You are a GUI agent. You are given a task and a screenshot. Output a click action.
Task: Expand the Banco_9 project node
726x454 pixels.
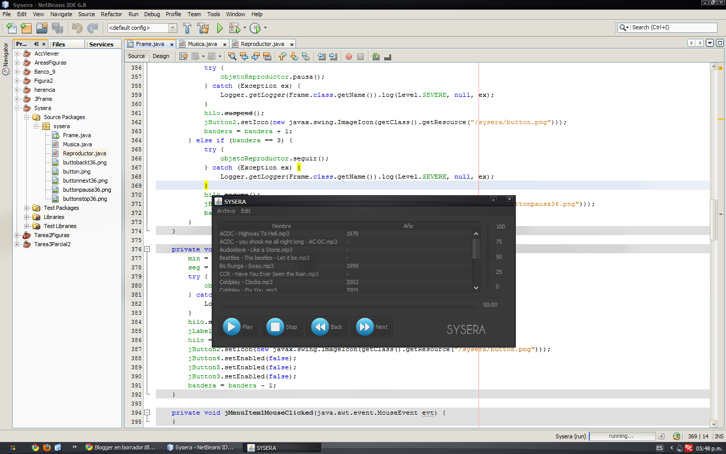point(17,72)
